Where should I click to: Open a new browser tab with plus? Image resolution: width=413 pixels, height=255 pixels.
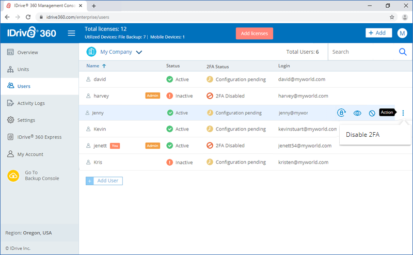point(94,6)
